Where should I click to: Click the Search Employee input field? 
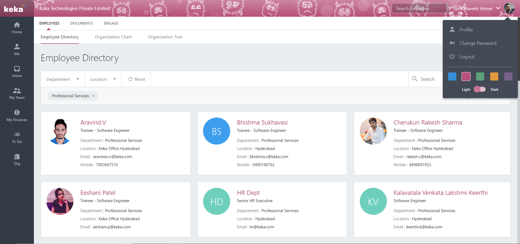(x=420, y=8)
